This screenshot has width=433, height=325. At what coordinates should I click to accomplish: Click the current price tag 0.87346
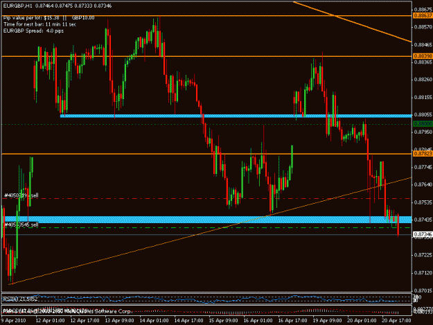(x=423, y=234)
